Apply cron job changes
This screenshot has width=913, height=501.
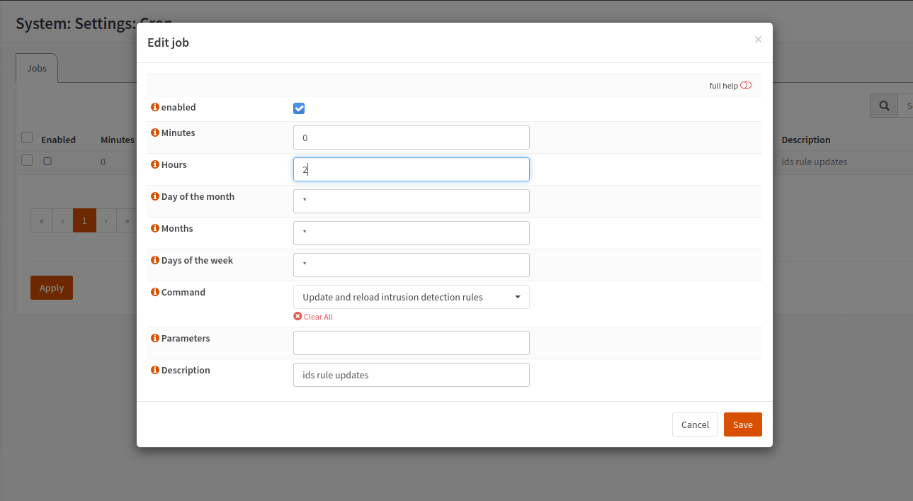pos(51,288)
